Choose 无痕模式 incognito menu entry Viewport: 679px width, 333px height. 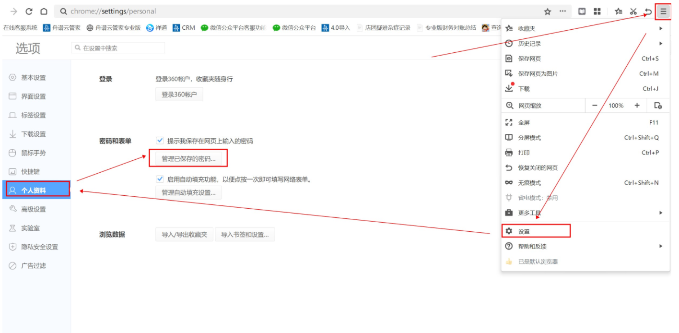(x=529, y=183)
